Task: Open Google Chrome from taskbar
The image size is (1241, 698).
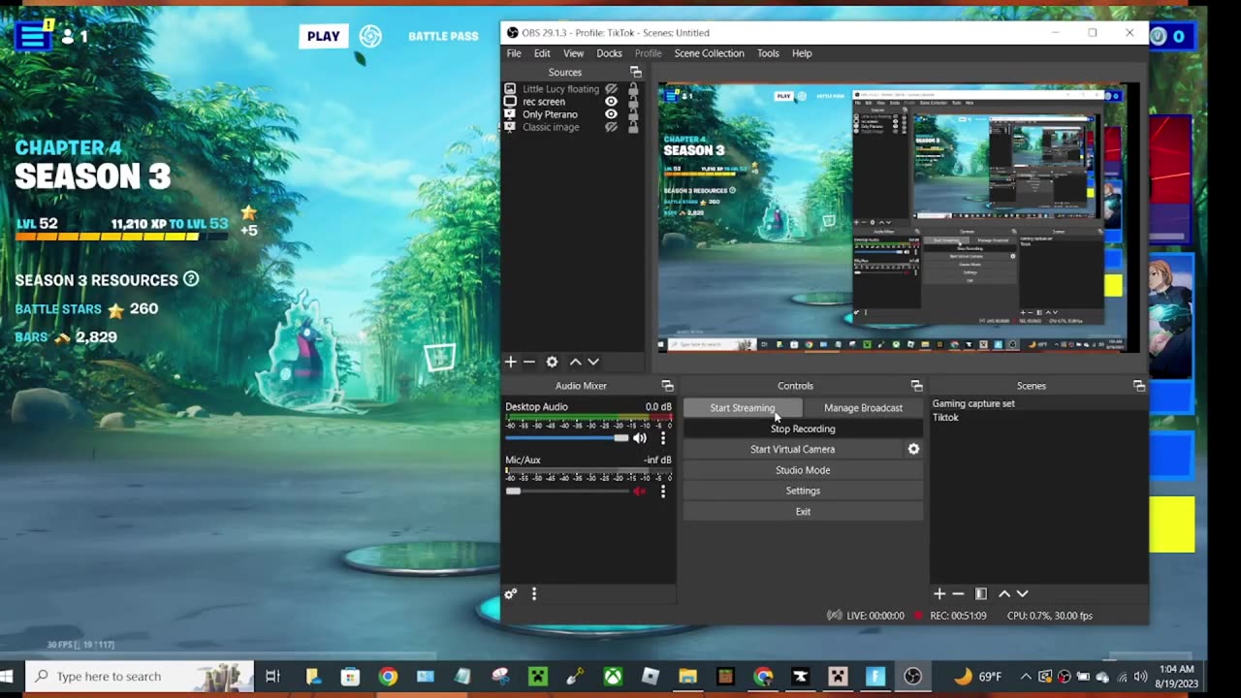Action: click(388, 676)
